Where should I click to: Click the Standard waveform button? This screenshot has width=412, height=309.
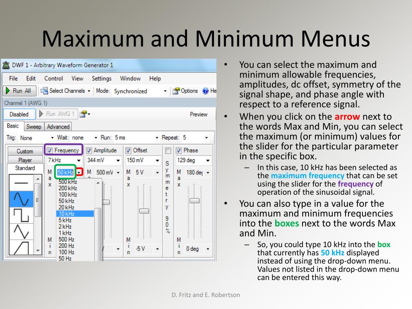25,168
